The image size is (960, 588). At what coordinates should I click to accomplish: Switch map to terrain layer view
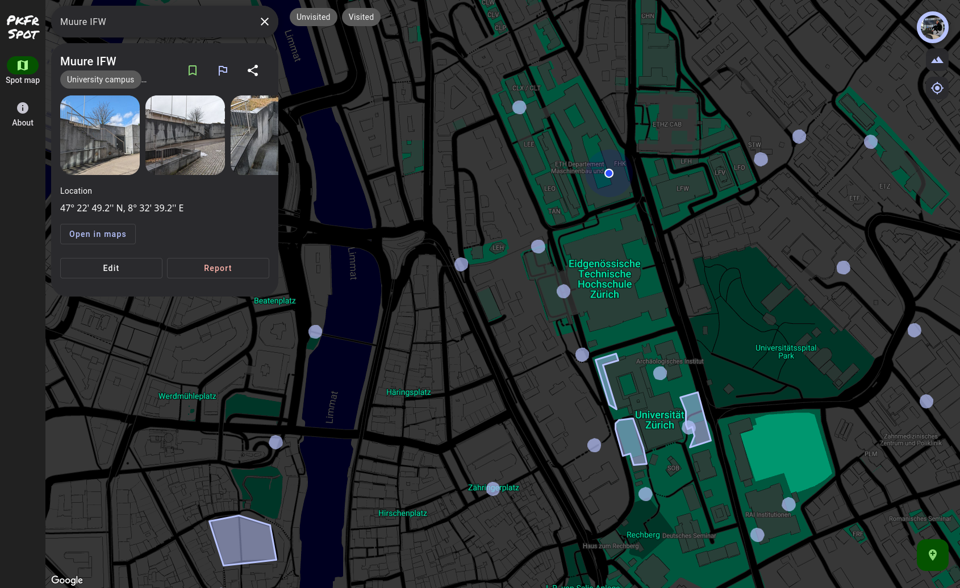937,60
